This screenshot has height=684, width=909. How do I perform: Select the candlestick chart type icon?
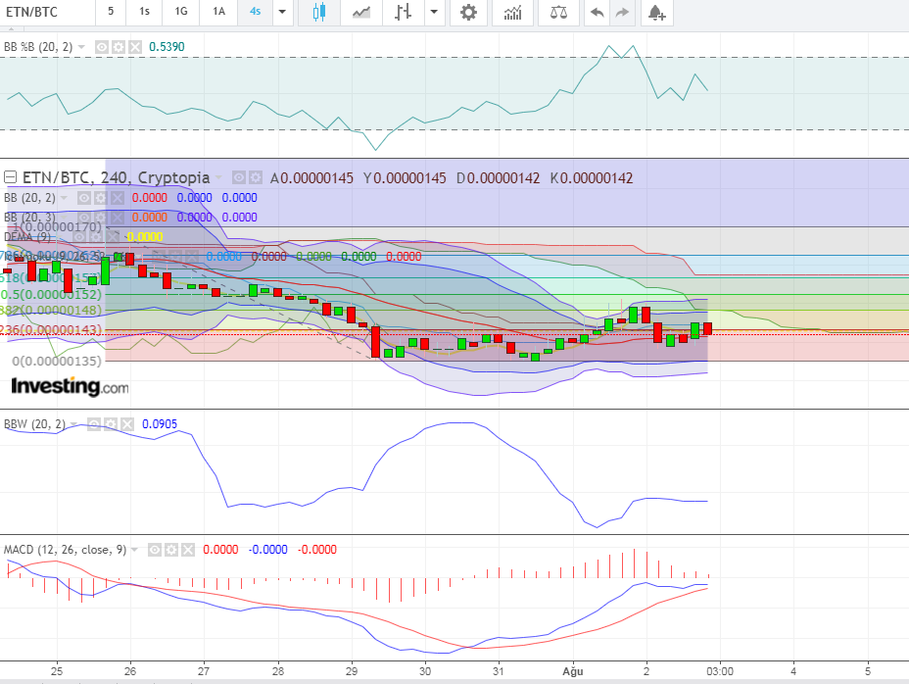319,12
